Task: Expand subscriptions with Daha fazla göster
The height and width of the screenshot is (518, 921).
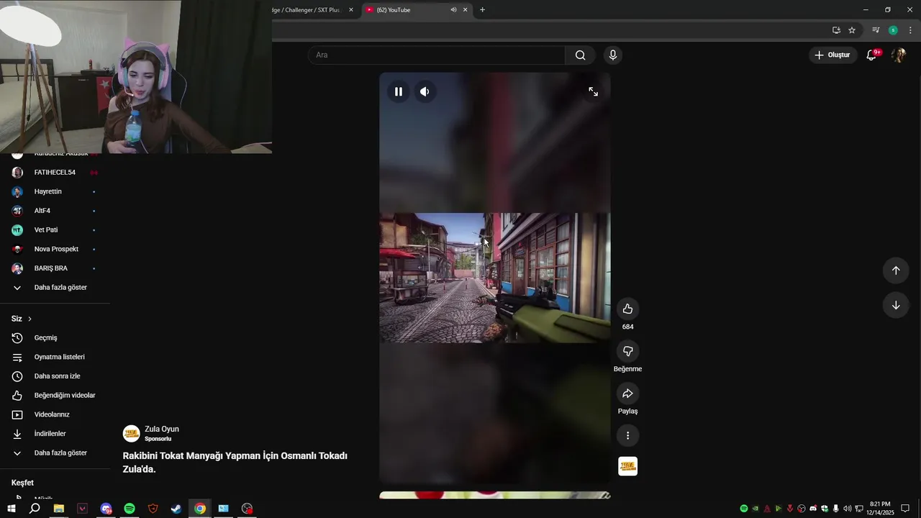Action: click(55, 287)
